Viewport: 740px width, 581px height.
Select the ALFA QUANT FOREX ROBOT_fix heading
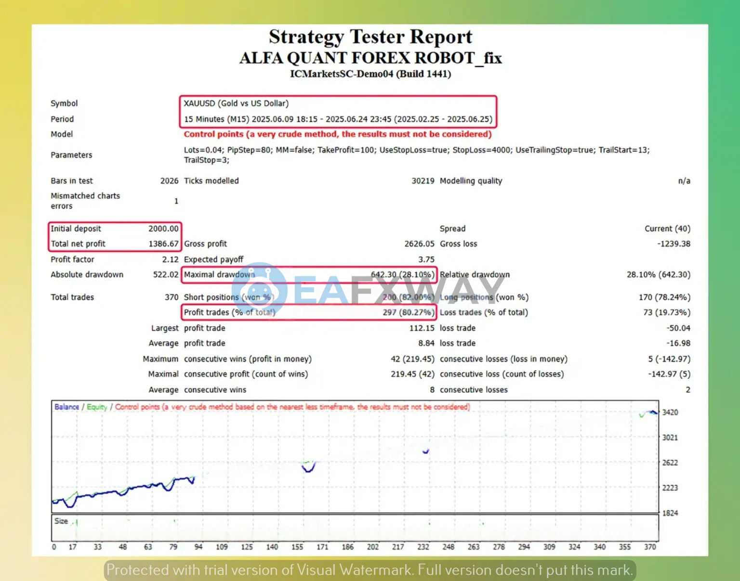(x=370, y=58)
